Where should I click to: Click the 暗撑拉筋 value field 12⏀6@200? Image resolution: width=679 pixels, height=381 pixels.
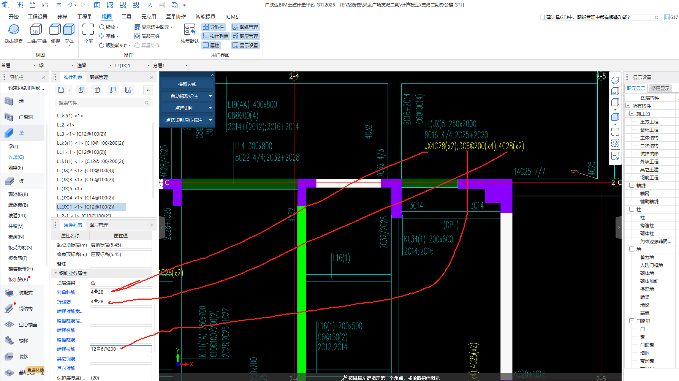pos(120,349)
